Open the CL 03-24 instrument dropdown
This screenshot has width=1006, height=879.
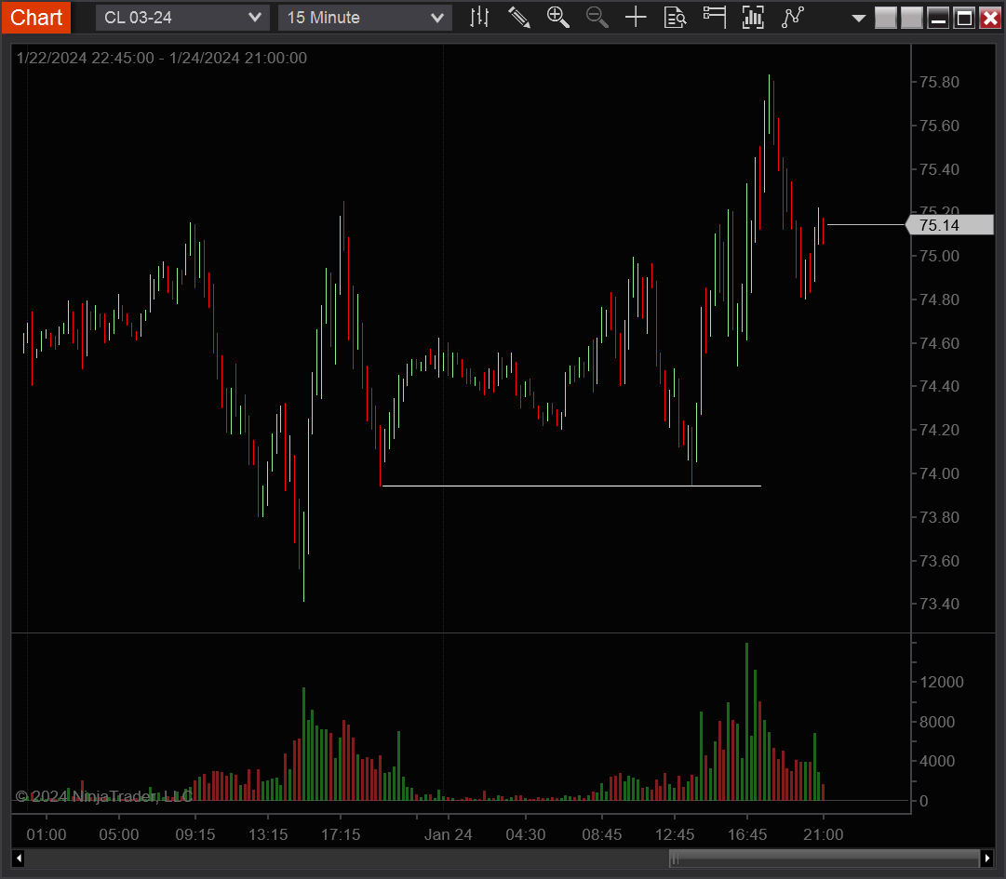point(182,18)
